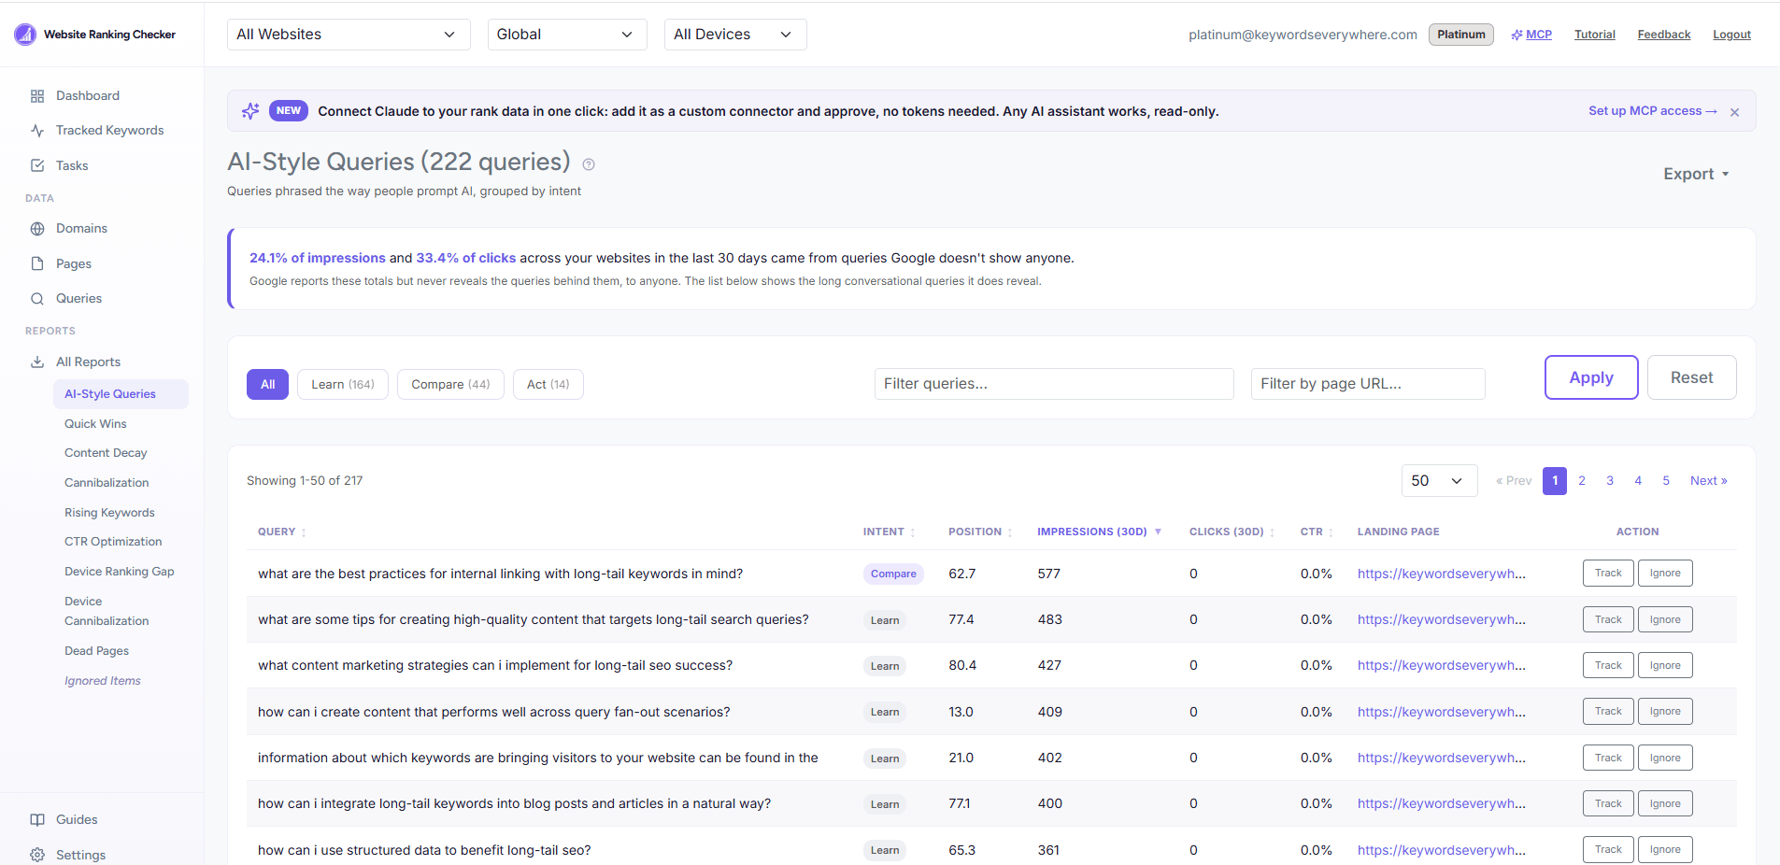
Task: Open Ignored Items in sidebar
Action: 103,681
